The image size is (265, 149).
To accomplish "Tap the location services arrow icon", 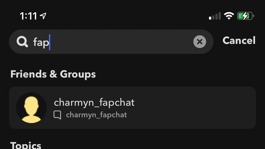I will (43, 16).
